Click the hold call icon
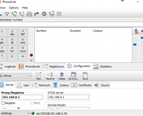Image resolution: width=143 pixels, height=116 pixels. [x=22, y=14]
